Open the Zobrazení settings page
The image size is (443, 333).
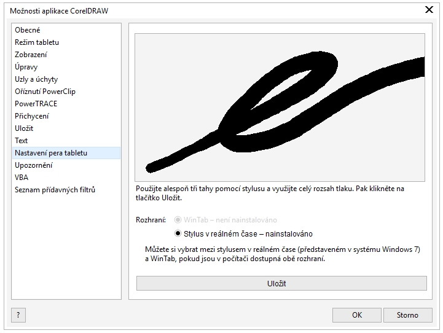[31, 55]
